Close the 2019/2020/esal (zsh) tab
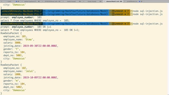169x95 pixels. click(x=43, y=1)
